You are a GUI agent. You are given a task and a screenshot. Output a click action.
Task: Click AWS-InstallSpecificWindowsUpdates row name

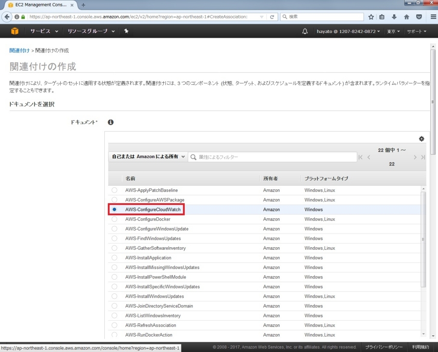click(162, 287)
